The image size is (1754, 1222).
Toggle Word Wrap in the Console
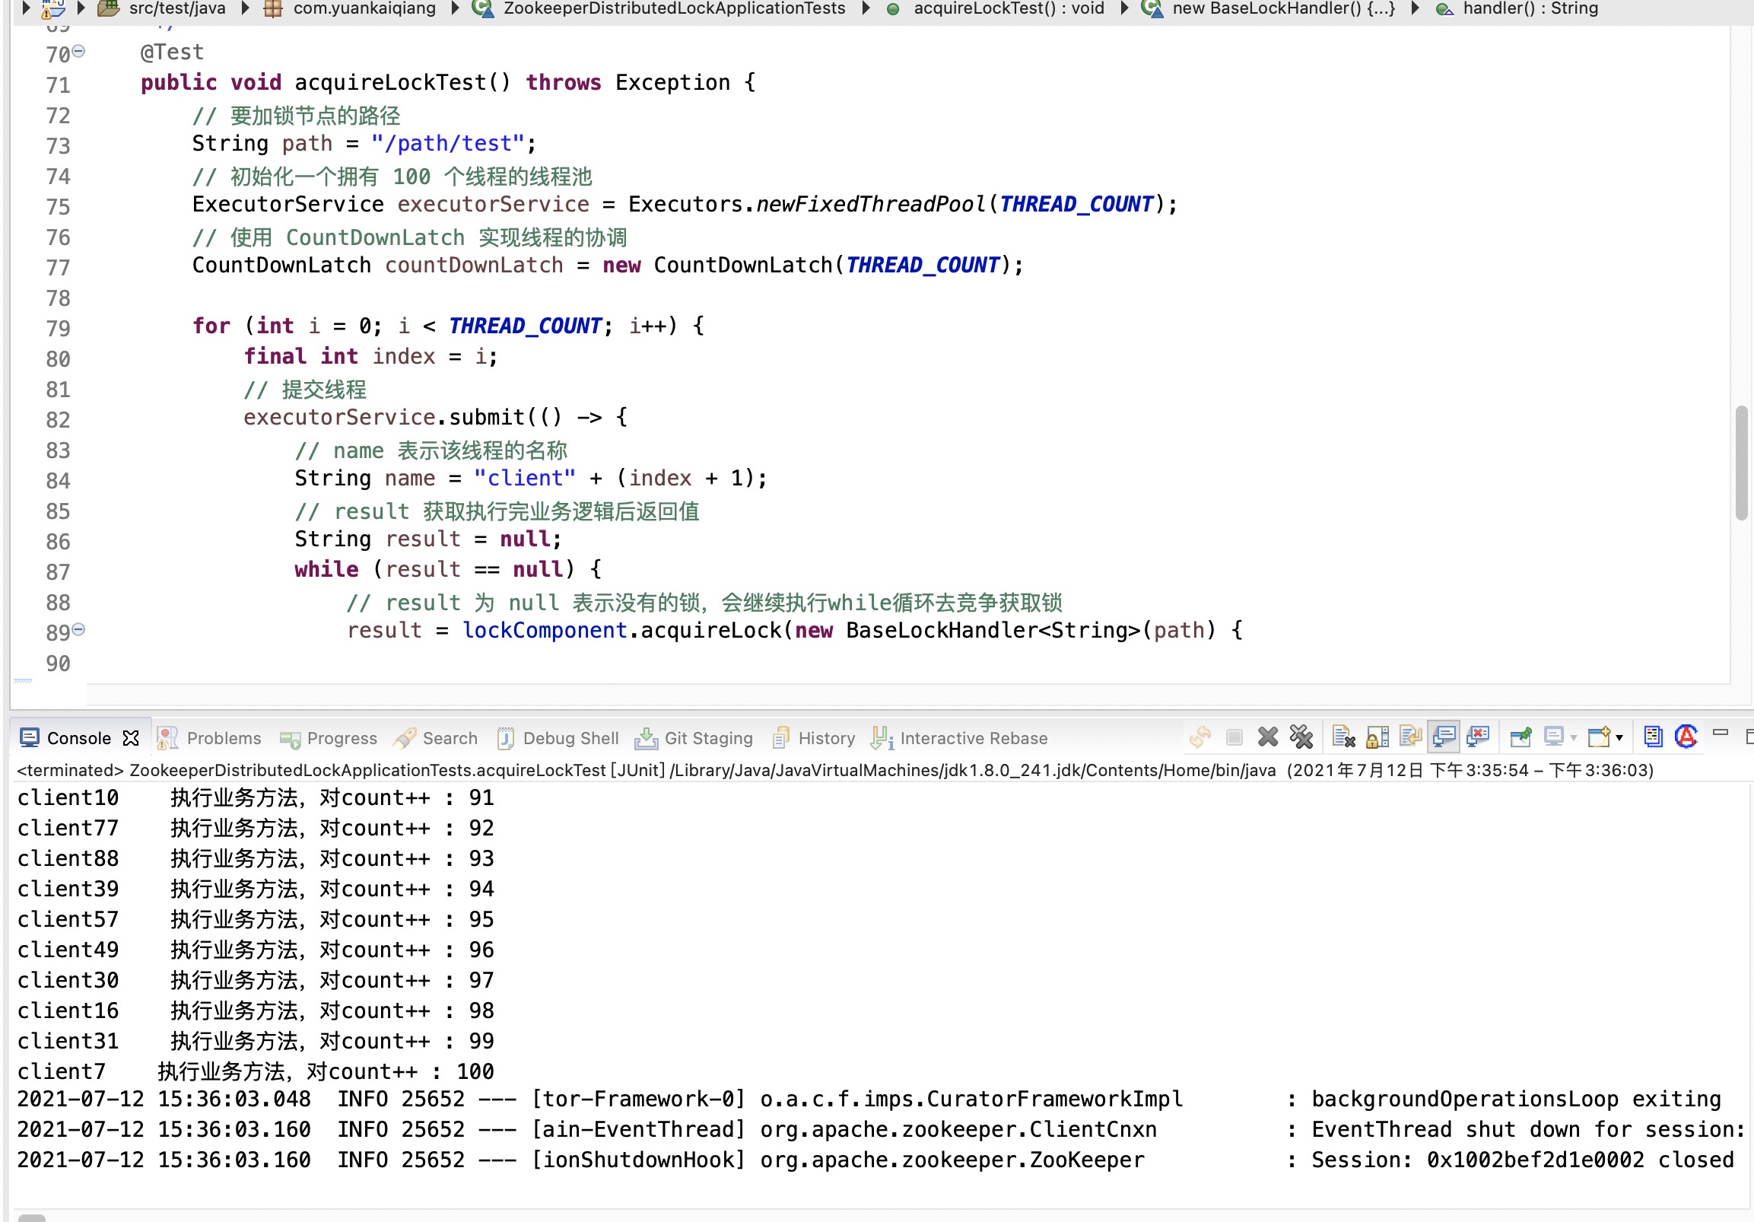(1410, 737)
